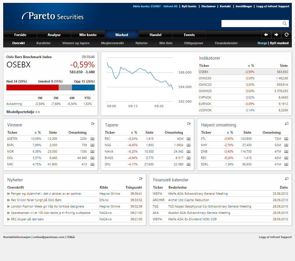Open 'Archer Ltd: Capital Reduction' calendar entry
Viewport: 295px width, 261px height.
pos(189,200)
